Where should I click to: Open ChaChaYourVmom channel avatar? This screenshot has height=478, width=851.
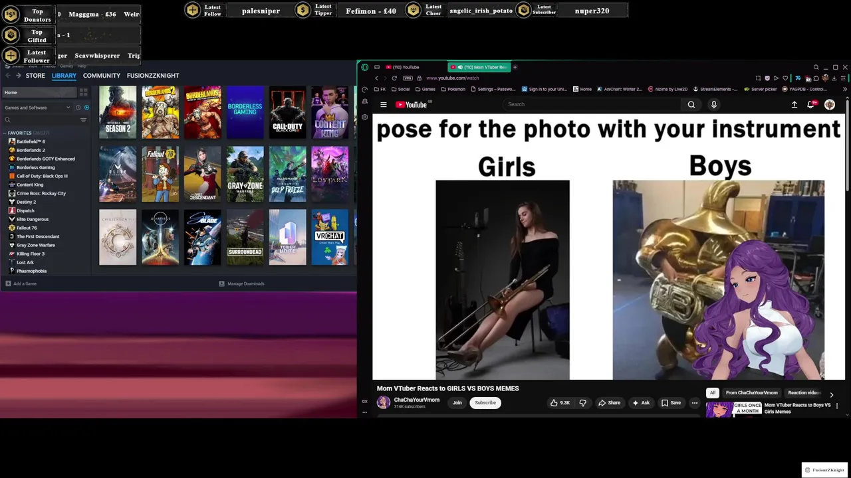coord(384,402)
